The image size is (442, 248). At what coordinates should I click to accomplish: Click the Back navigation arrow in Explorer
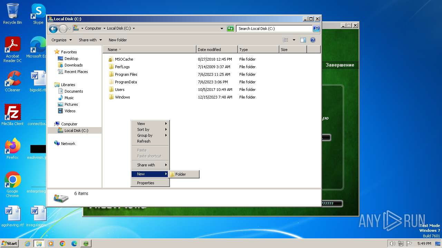[53, 29]
